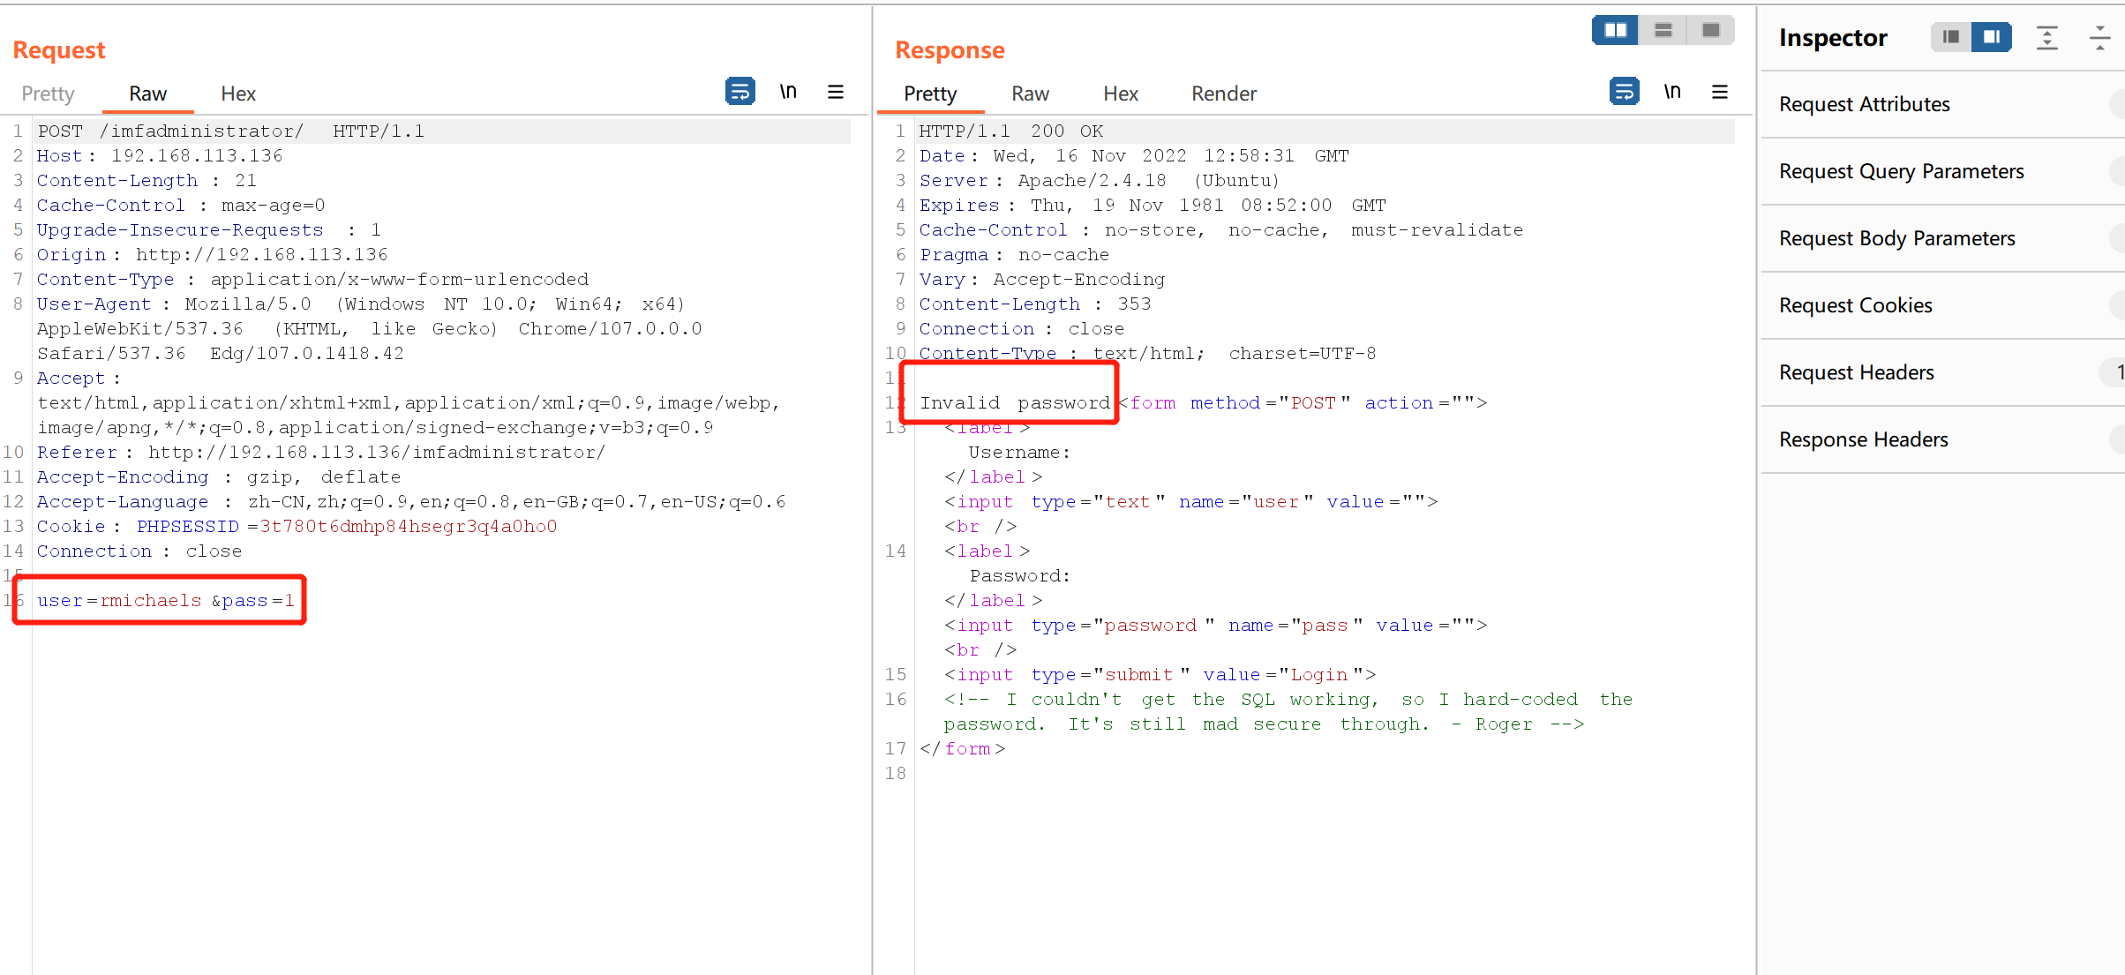Screen dimensions: 2125x975
Task: Toggle show non-printable chars in Request panel
Action: 788,92
